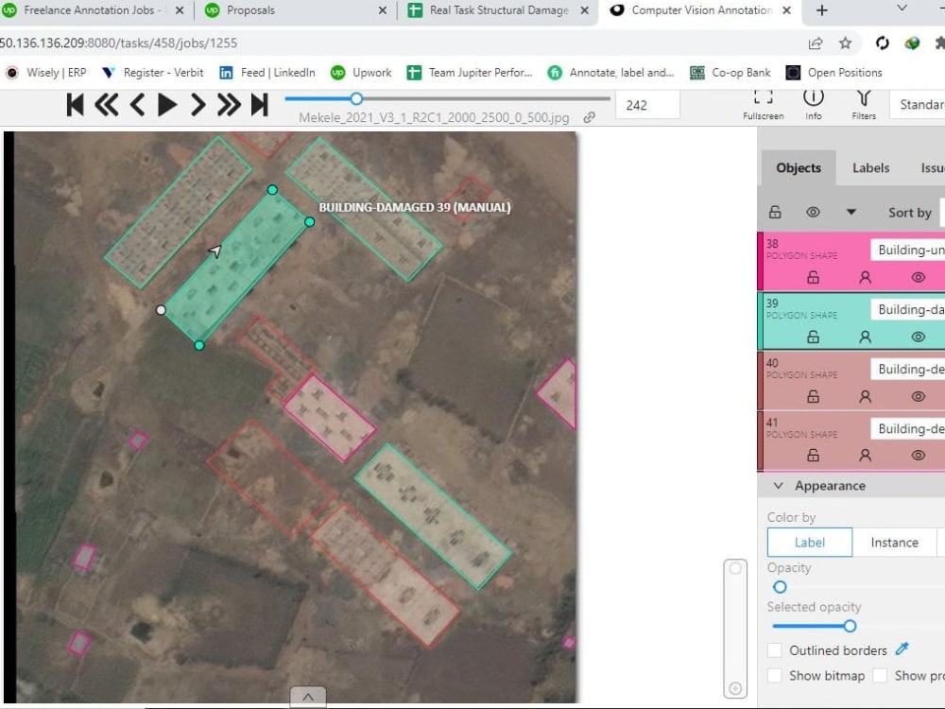The width and height of the screenshot is (945, 709).
Task: Enter Fullscreen mode
Action: point(763,104)
